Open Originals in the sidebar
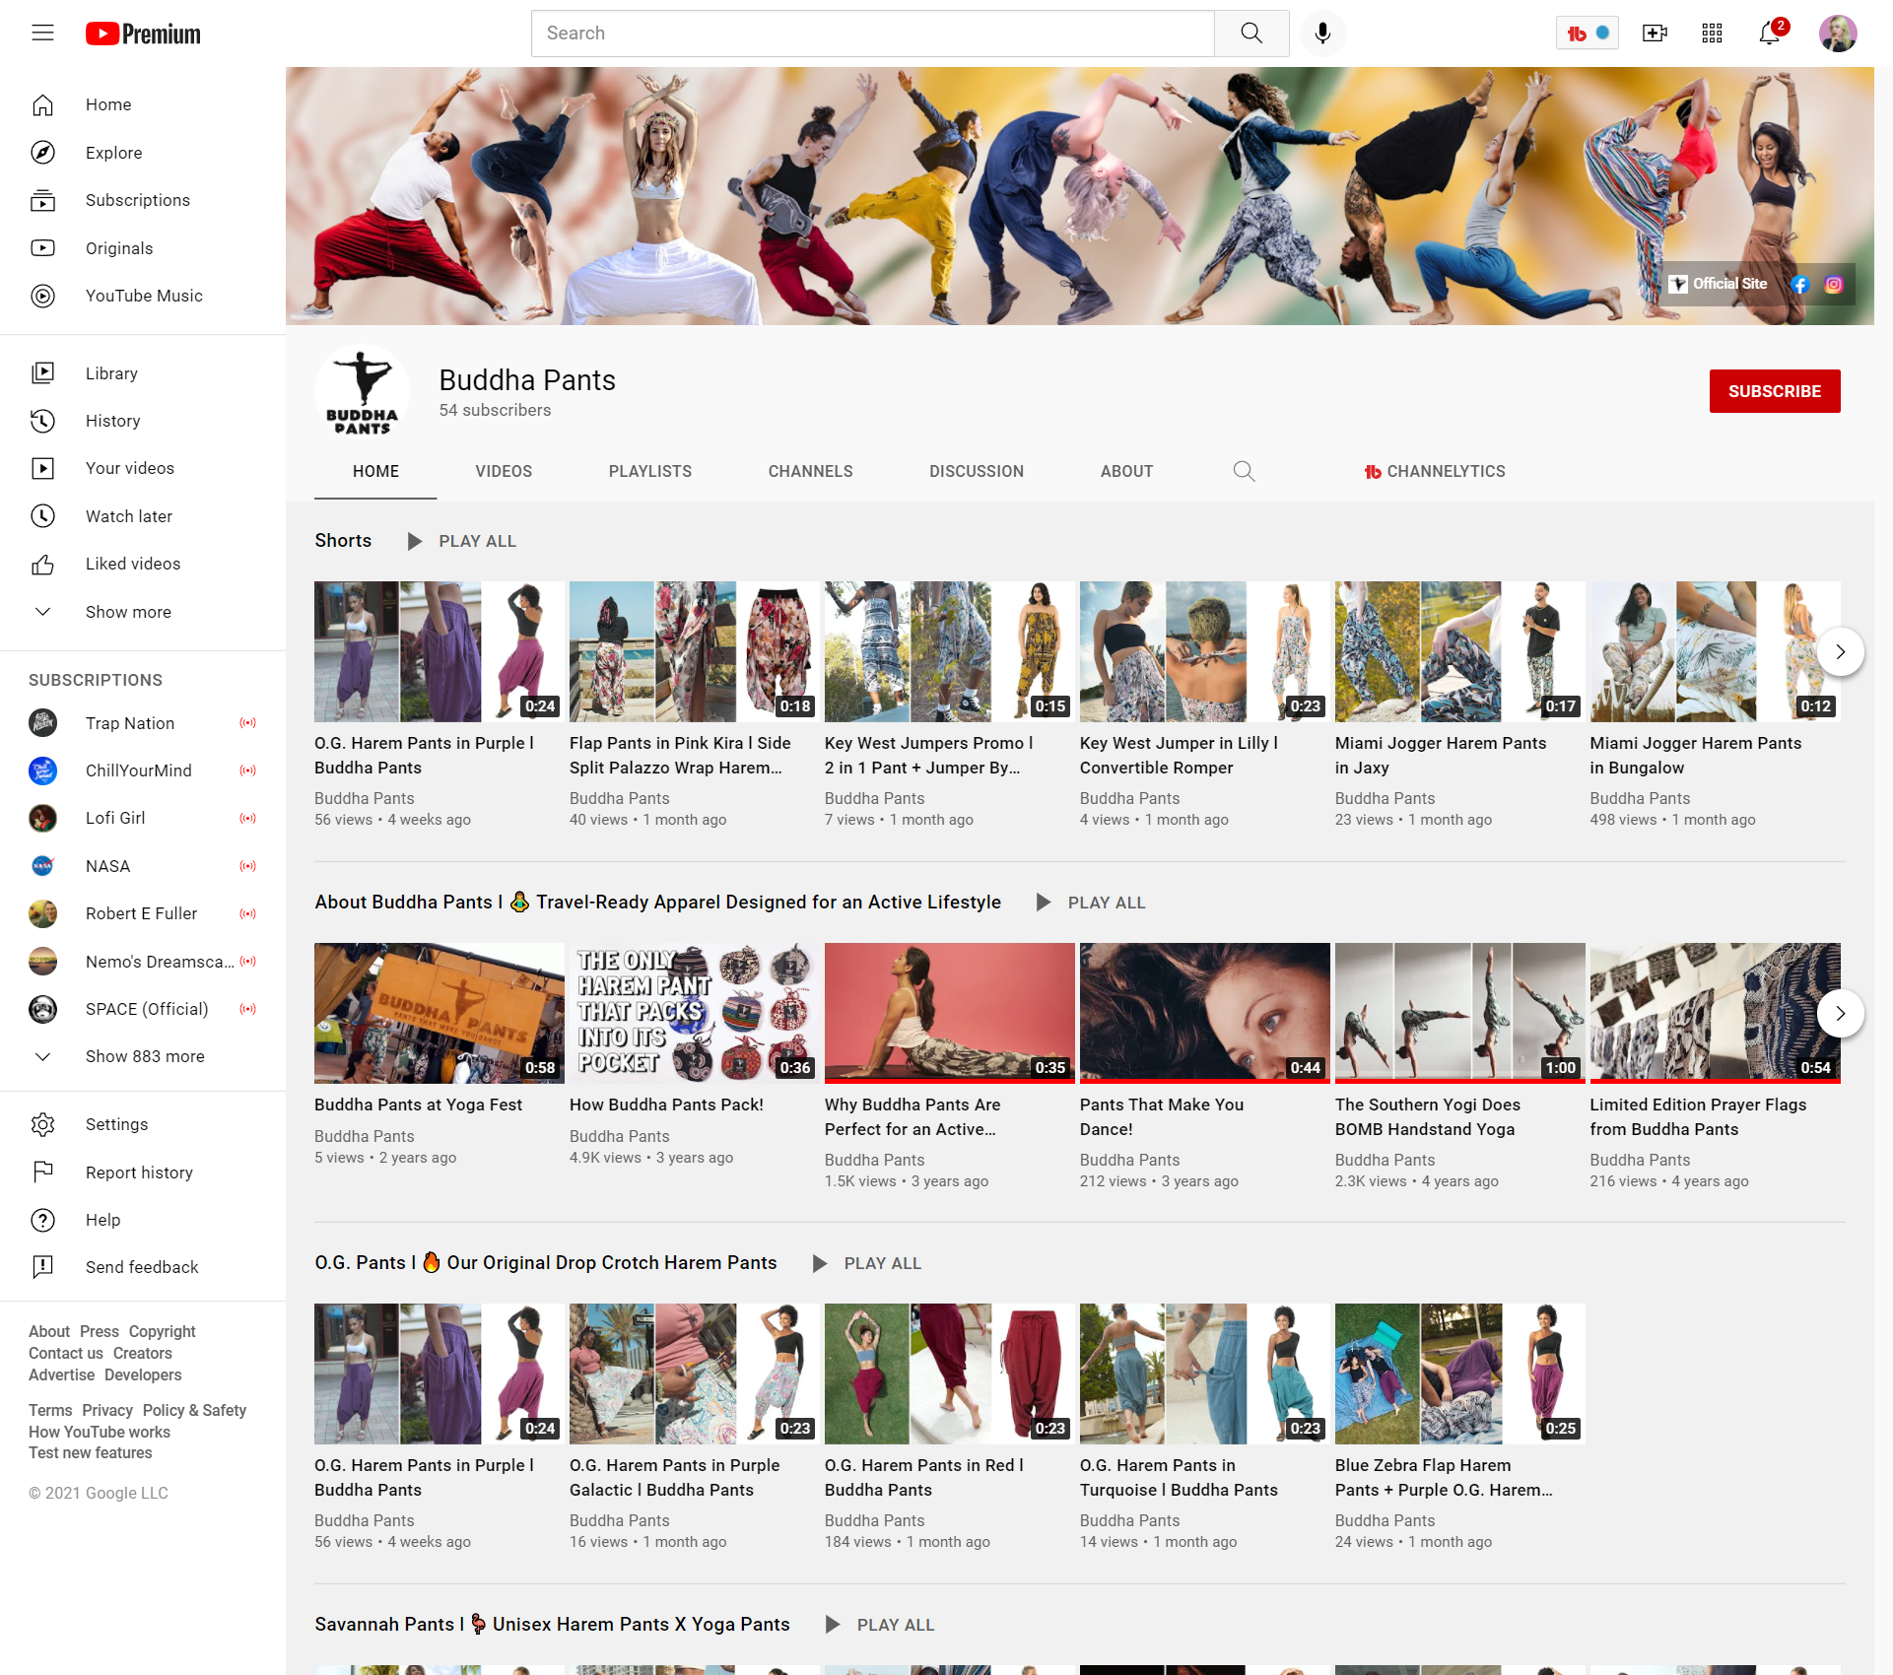The width and height of the screenshot is (1893, 1675). pyautogui.click(x=143, y=248)
